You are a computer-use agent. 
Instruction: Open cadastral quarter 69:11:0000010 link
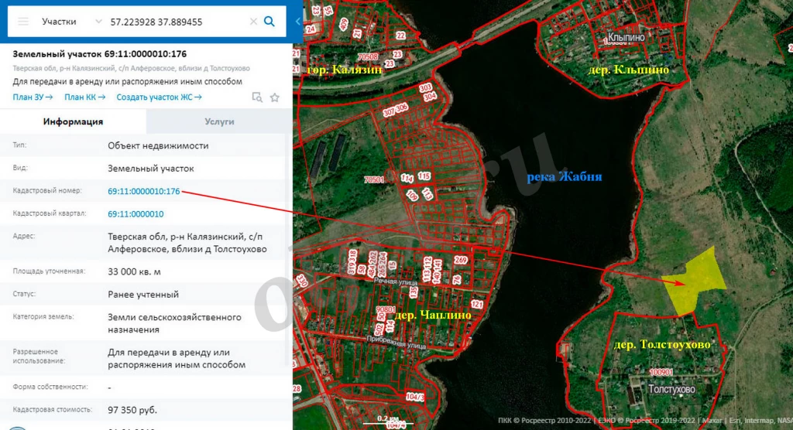(x=136, y=214)
